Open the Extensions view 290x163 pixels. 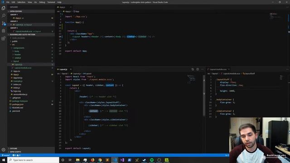click(4, 38)
